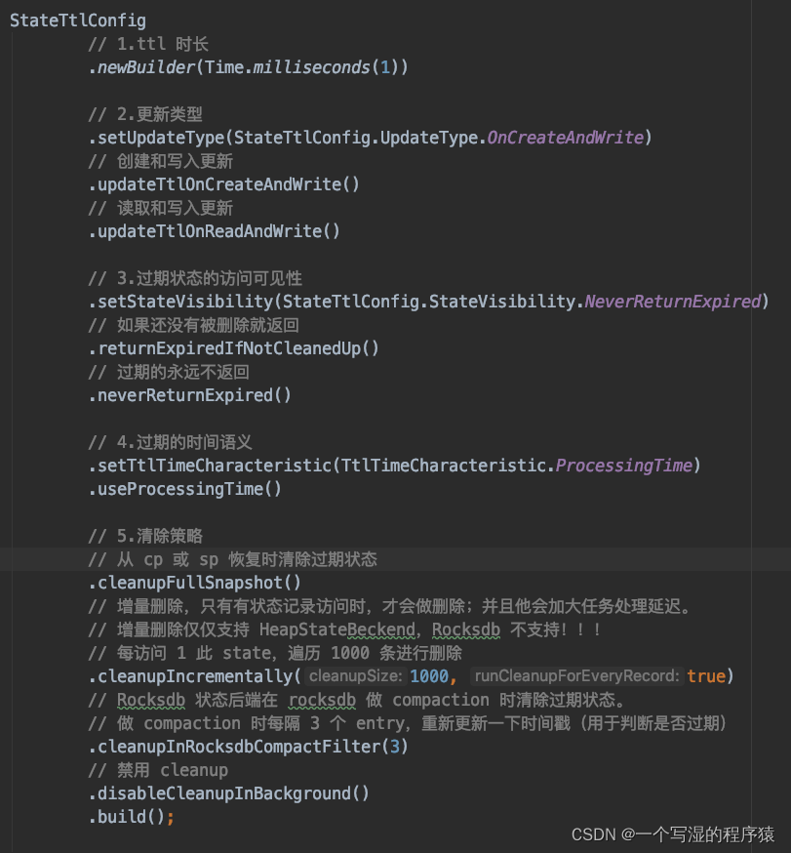Click the comment '// 4.过期的时间语义'
791x853 pixels.
click(x=170, y=442)
